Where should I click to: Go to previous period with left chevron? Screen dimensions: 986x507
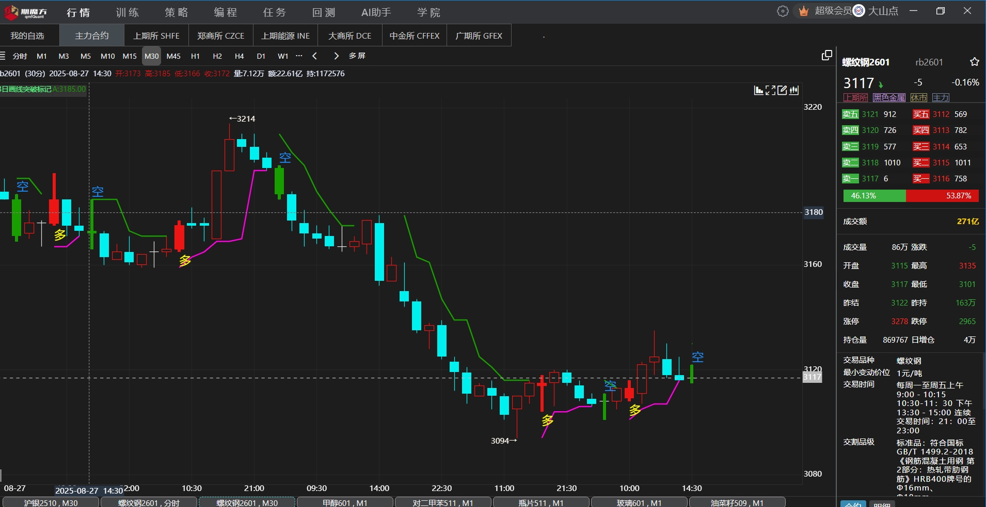[314, 56]
